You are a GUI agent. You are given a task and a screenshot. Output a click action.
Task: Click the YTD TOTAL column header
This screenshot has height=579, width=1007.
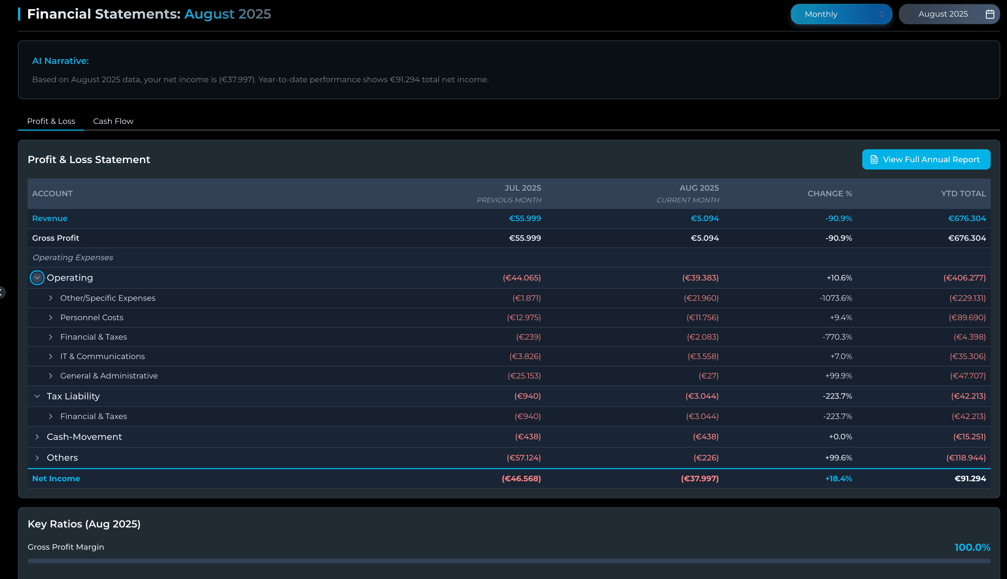(x=963, y=194)
